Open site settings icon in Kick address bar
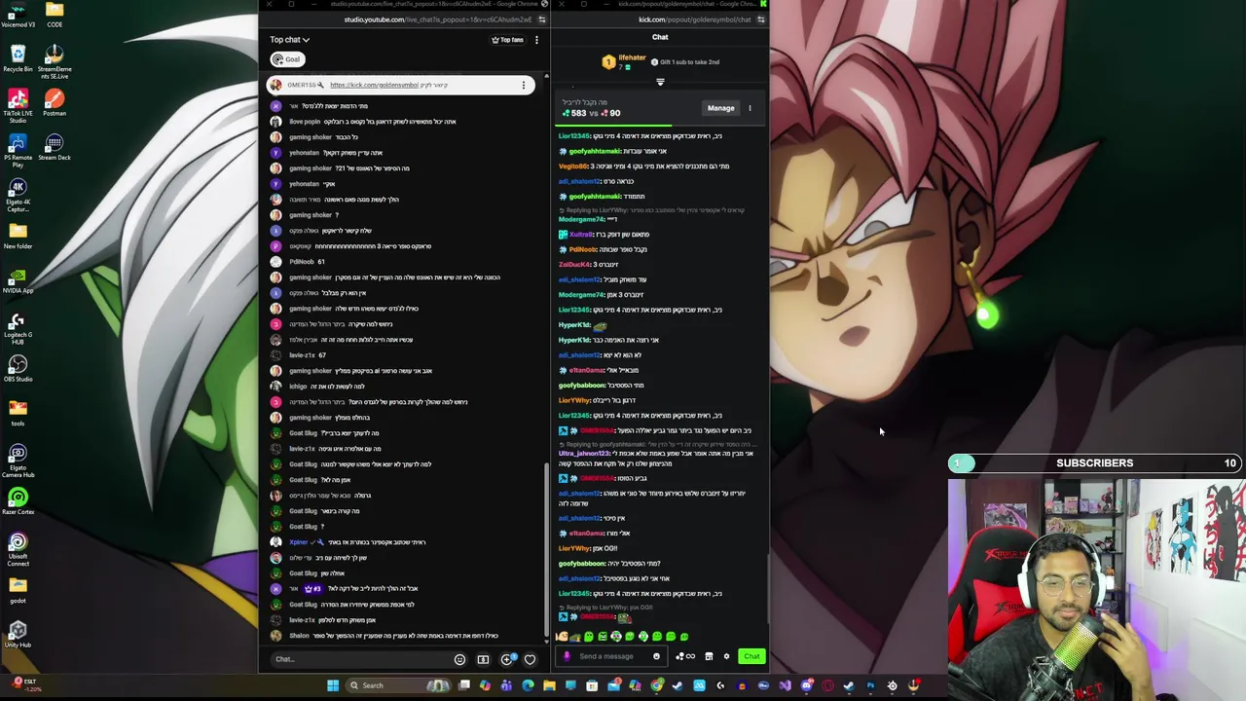This screenshot has width=1246, height=701. [x=761, y=19]
